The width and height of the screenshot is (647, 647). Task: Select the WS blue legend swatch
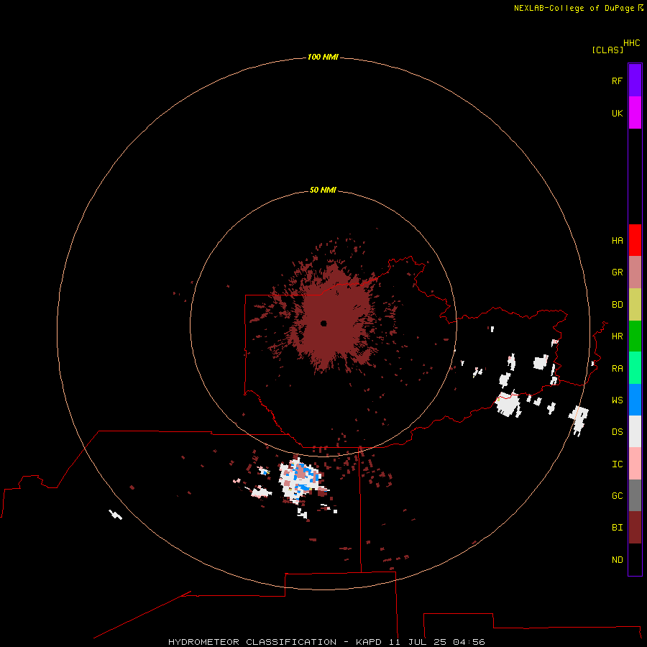(x=635, y=400)
